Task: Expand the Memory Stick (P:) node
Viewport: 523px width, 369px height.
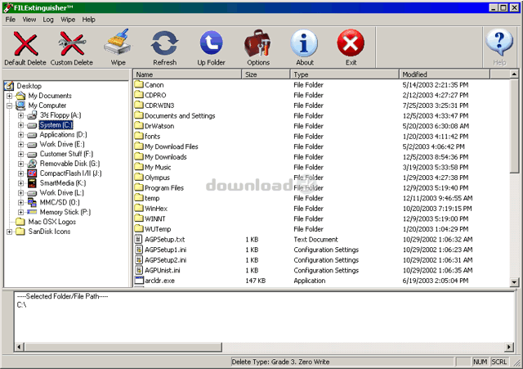Action: pyautogui.click(x=20, y=213)
